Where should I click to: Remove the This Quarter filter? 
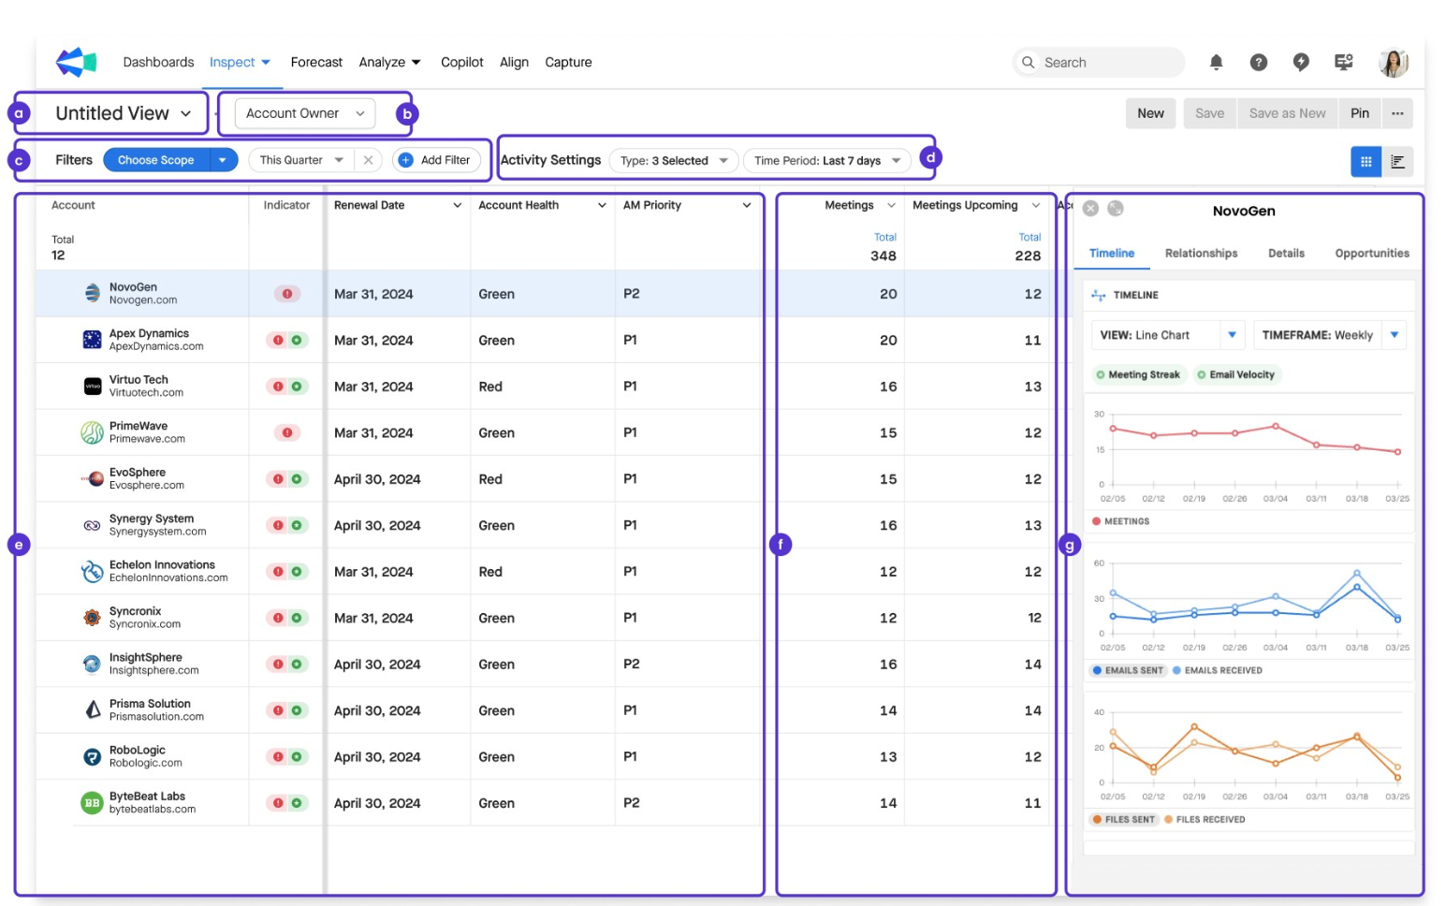(369, 160)
